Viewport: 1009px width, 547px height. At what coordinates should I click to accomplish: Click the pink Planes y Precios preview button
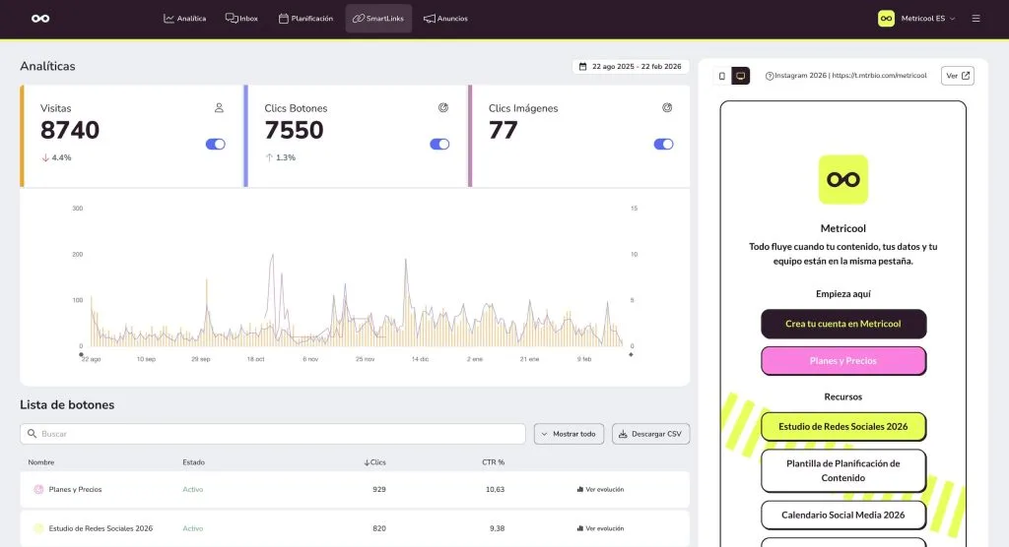click(842, 361)
